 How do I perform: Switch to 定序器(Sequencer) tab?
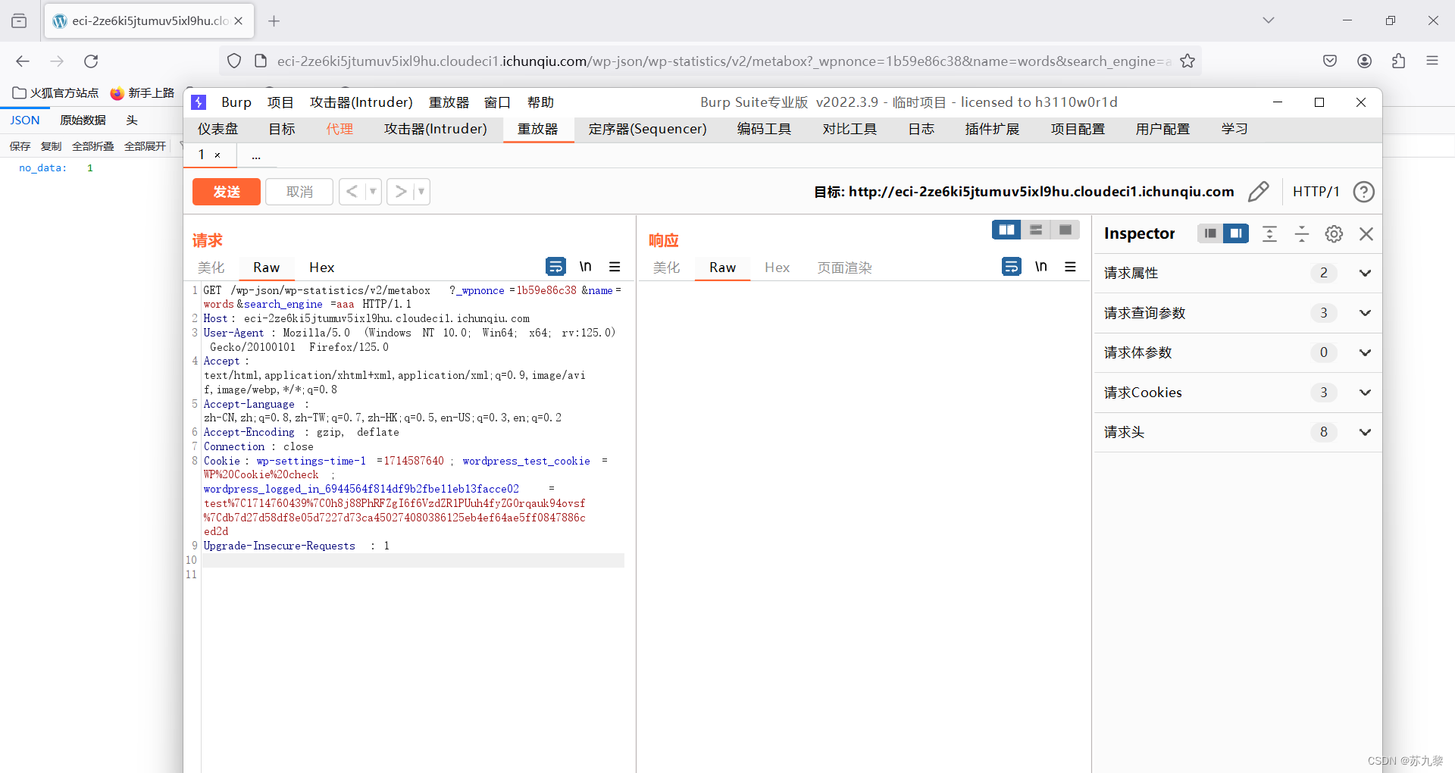pyautogui.click(x=648, y=129)
